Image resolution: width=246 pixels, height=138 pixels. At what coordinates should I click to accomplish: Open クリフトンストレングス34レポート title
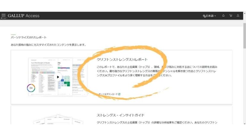click(122, 59)
